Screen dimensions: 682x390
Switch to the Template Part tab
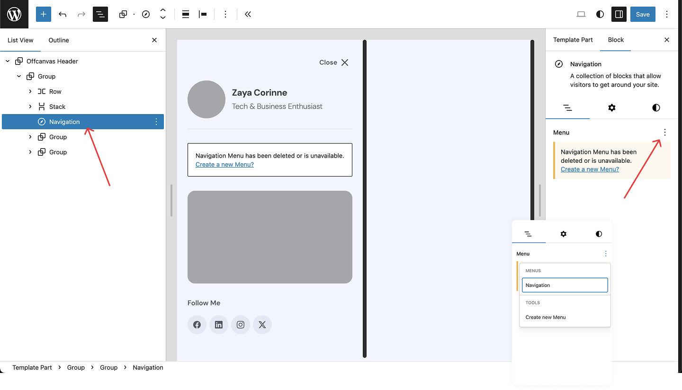coord(573,40)
